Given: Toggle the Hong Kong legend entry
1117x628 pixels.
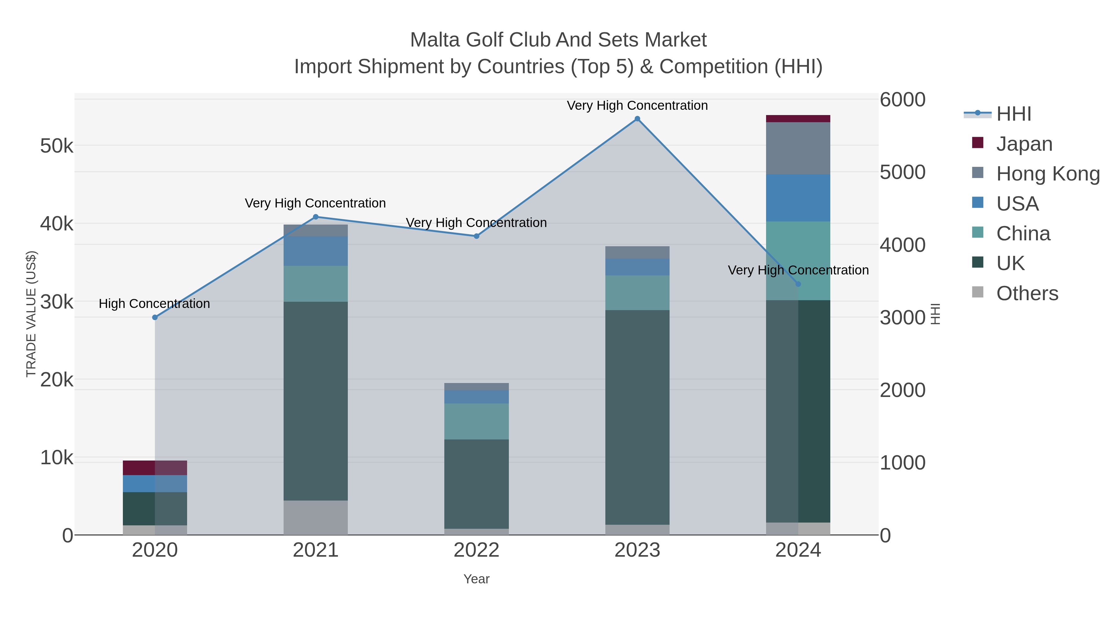Looking at the screenshot, I should coord(1036,173).
